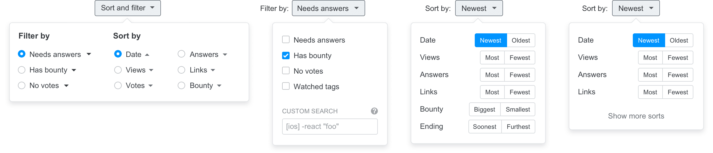
Task: Click the arrow next to No votes radio
Action: point(66,86)
